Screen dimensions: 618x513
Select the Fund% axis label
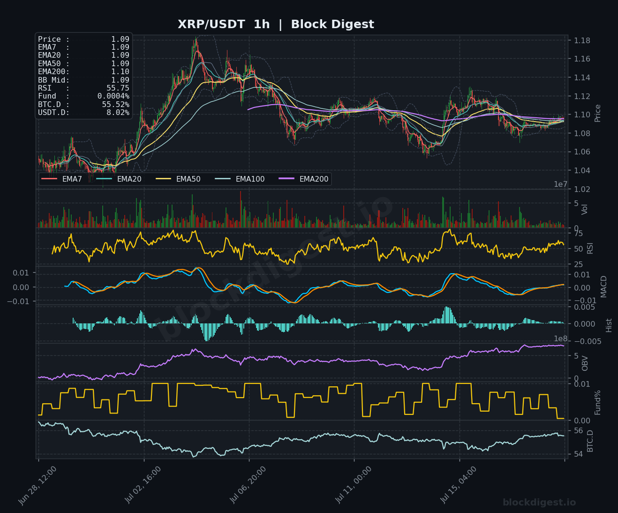tap(597, 402)
